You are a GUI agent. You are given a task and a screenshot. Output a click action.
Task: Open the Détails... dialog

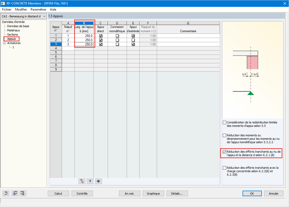(177, 194)
